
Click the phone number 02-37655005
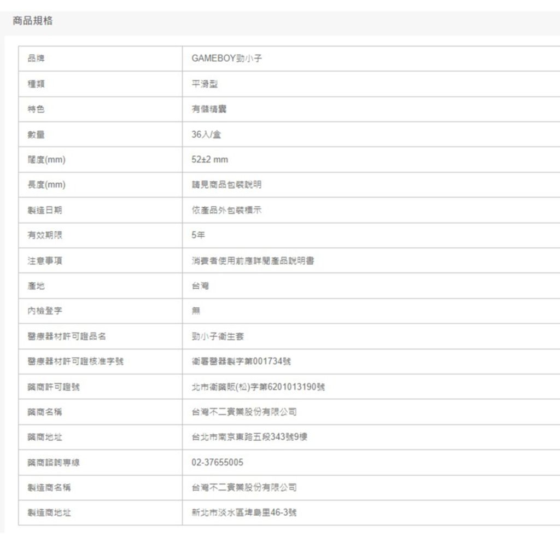(x=217, y=462)
